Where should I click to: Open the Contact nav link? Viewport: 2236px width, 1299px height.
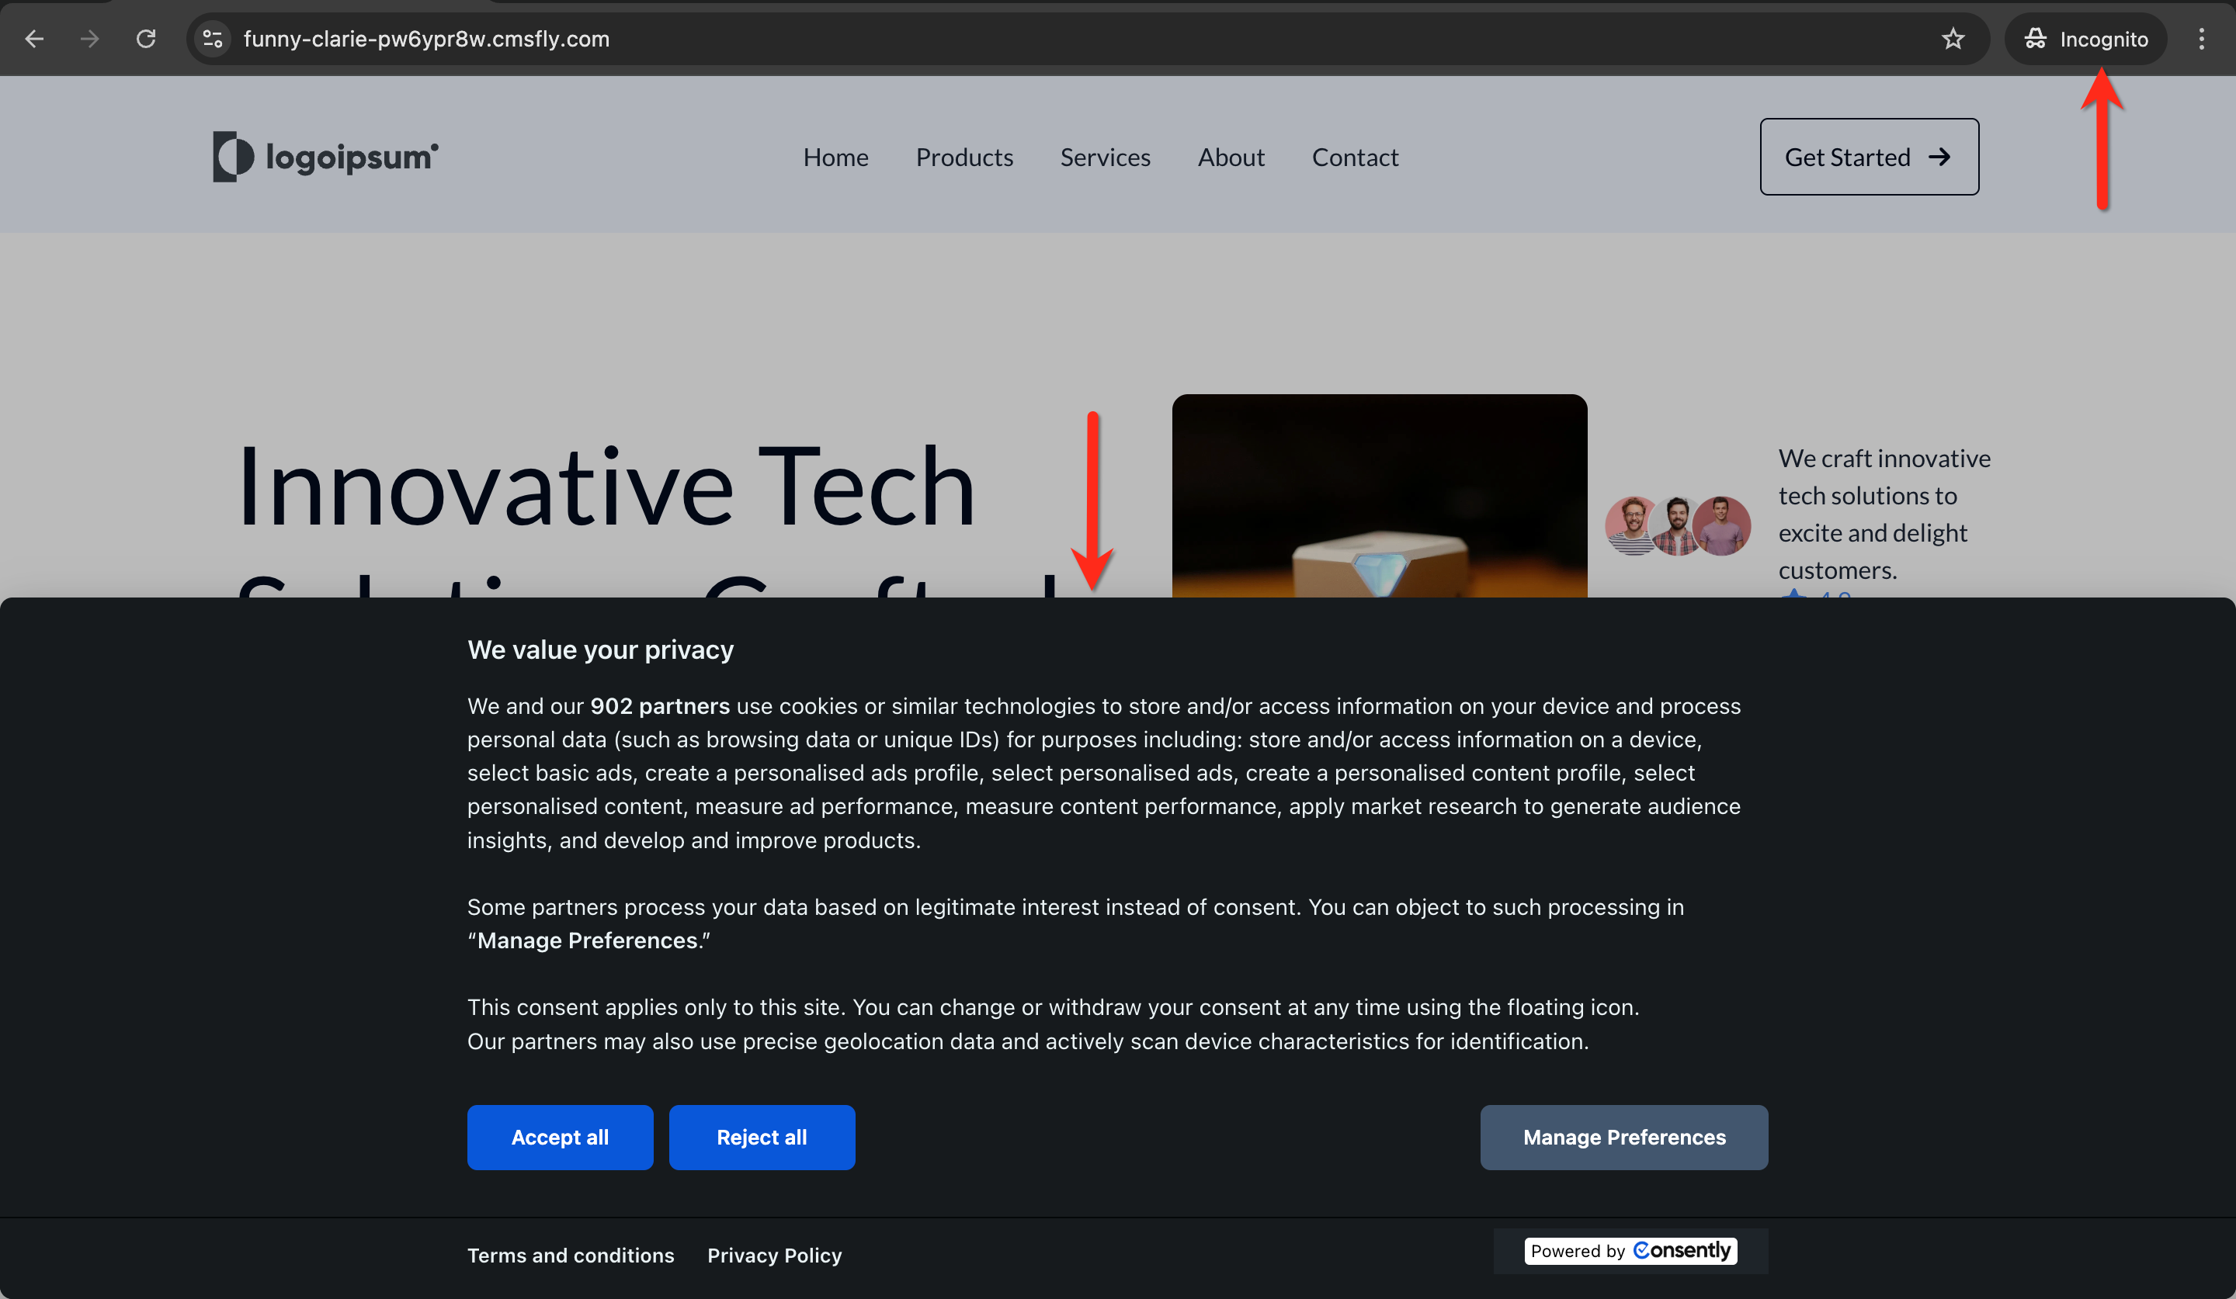coord(1355,157)
